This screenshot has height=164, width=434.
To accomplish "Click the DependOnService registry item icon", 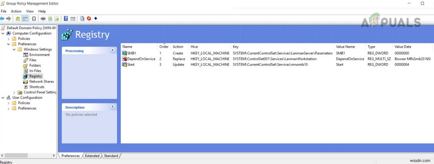I will pyautogui.click(x=125, y=59).
